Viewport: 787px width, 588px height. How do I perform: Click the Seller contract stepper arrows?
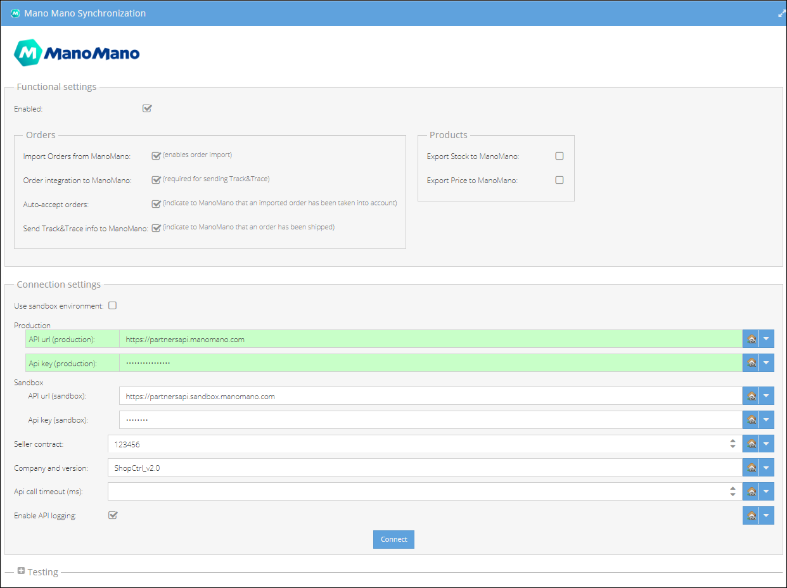point(733,444)
